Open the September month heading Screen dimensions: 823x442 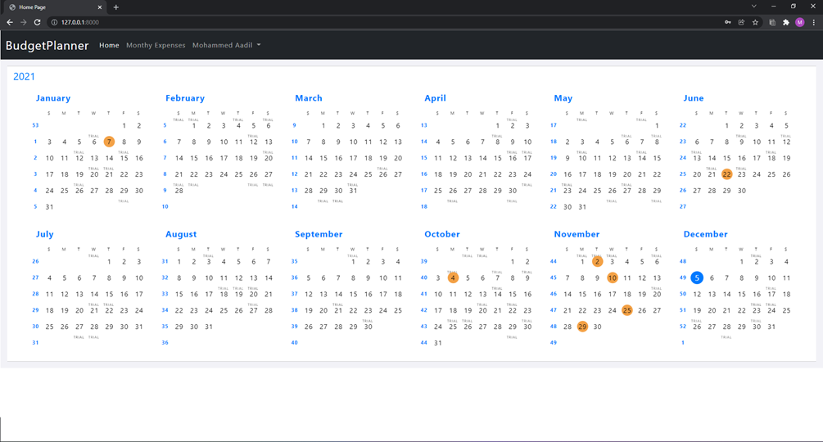pos(319,234)
